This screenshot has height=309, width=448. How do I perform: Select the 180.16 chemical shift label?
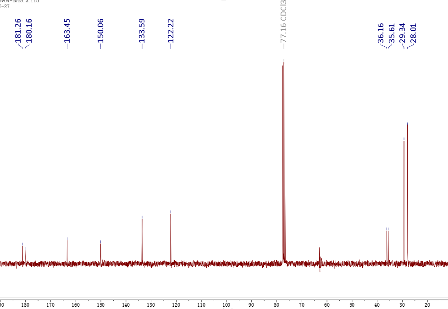pyautogui.click(x=29, y=31)
